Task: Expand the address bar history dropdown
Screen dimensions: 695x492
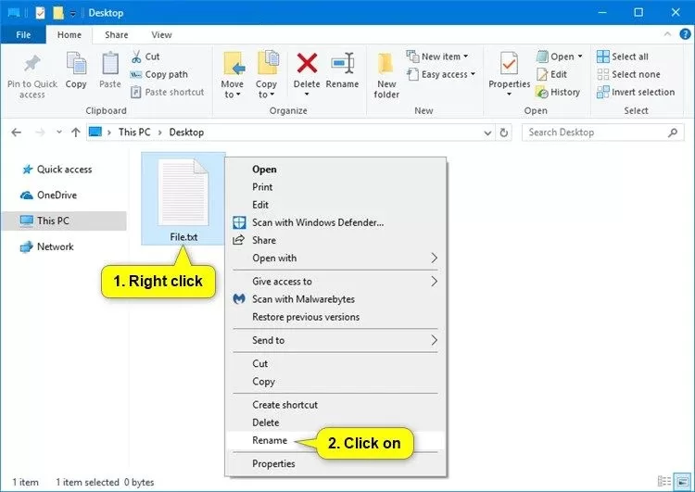Action: (x=487, y=132)
